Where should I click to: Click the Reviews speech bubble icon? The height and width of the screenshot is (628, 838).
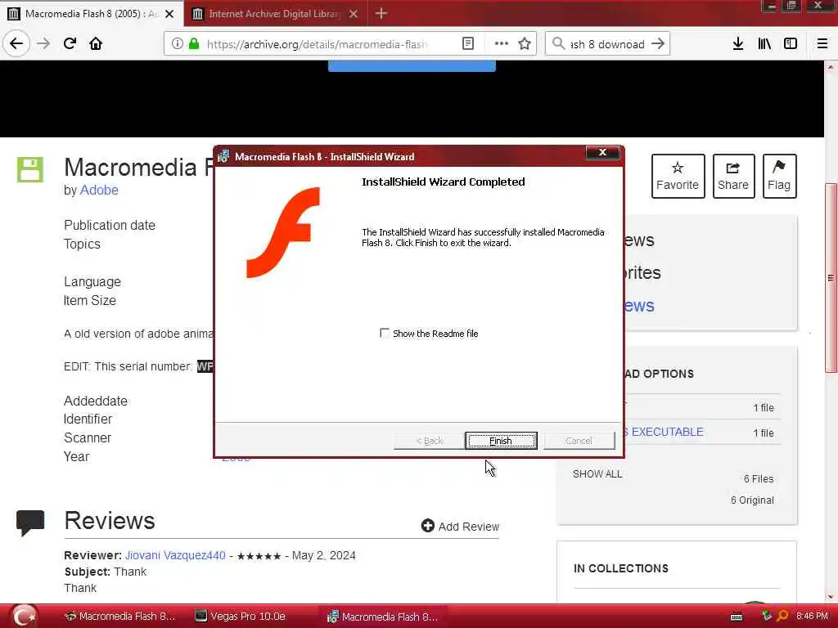pyautogui.click(x=30, y=523)
